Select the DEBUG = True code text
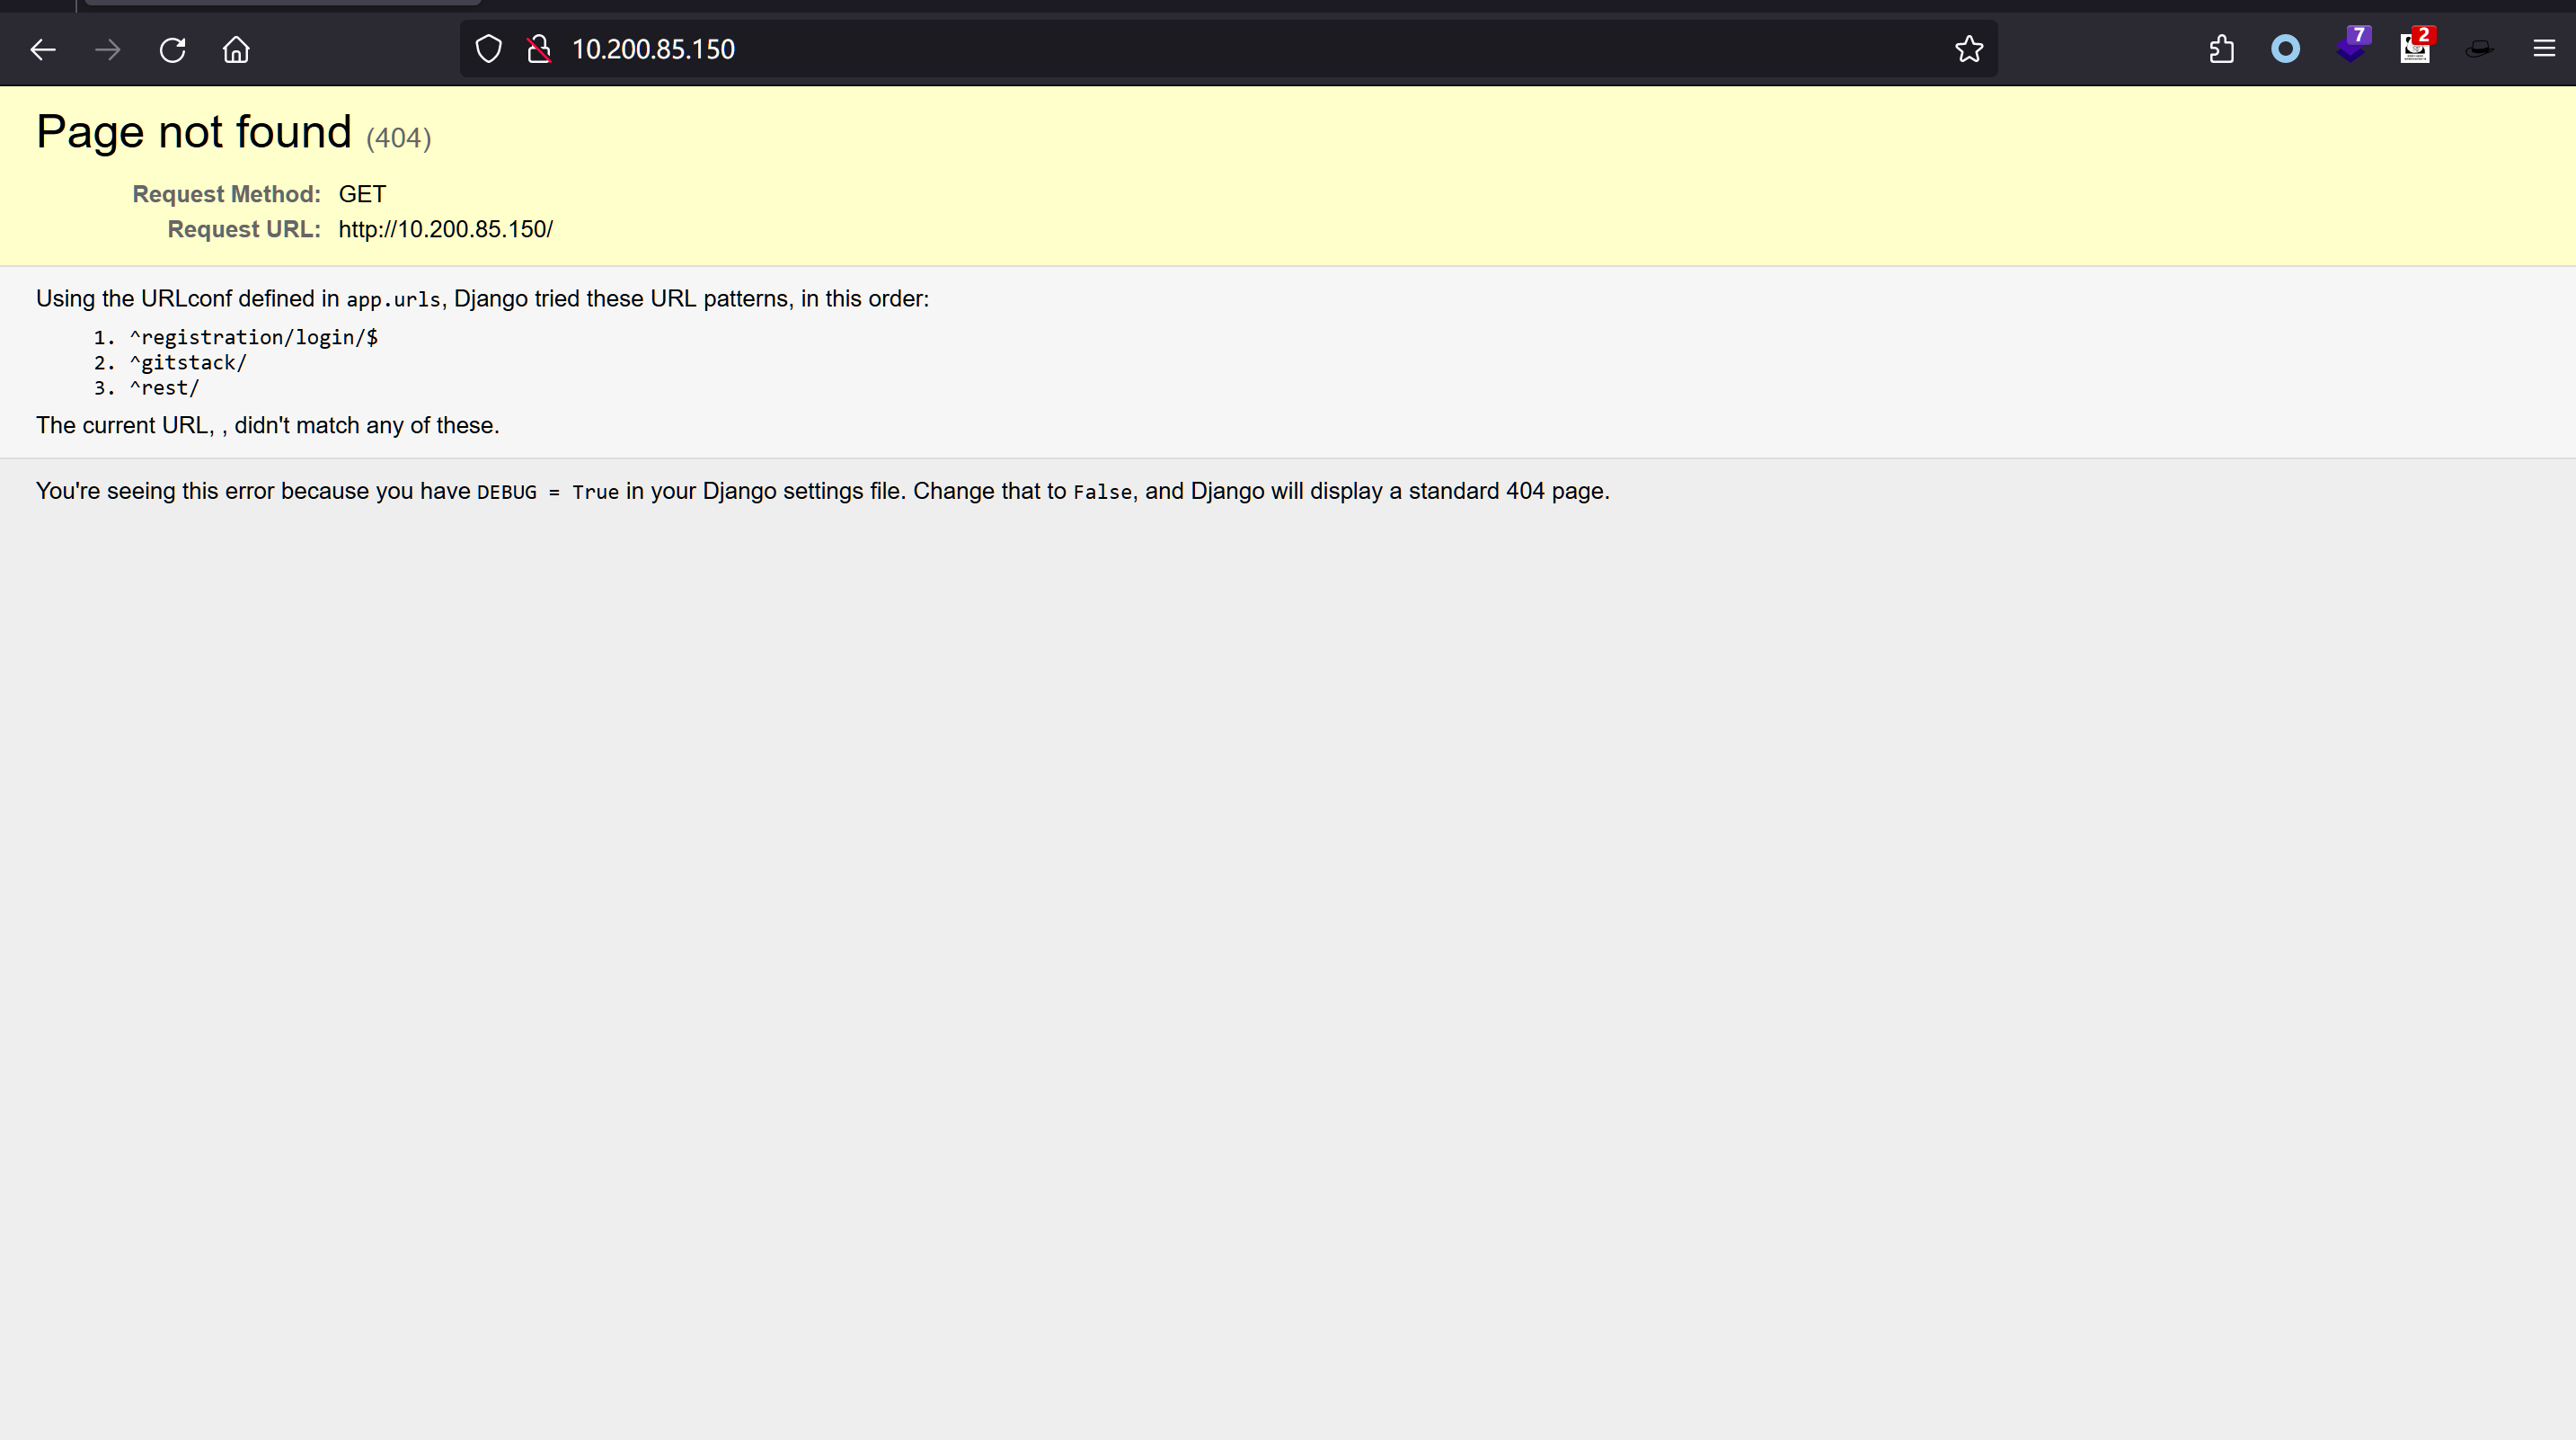This screenshot has width=2576, height=1440. coord(547,493)
